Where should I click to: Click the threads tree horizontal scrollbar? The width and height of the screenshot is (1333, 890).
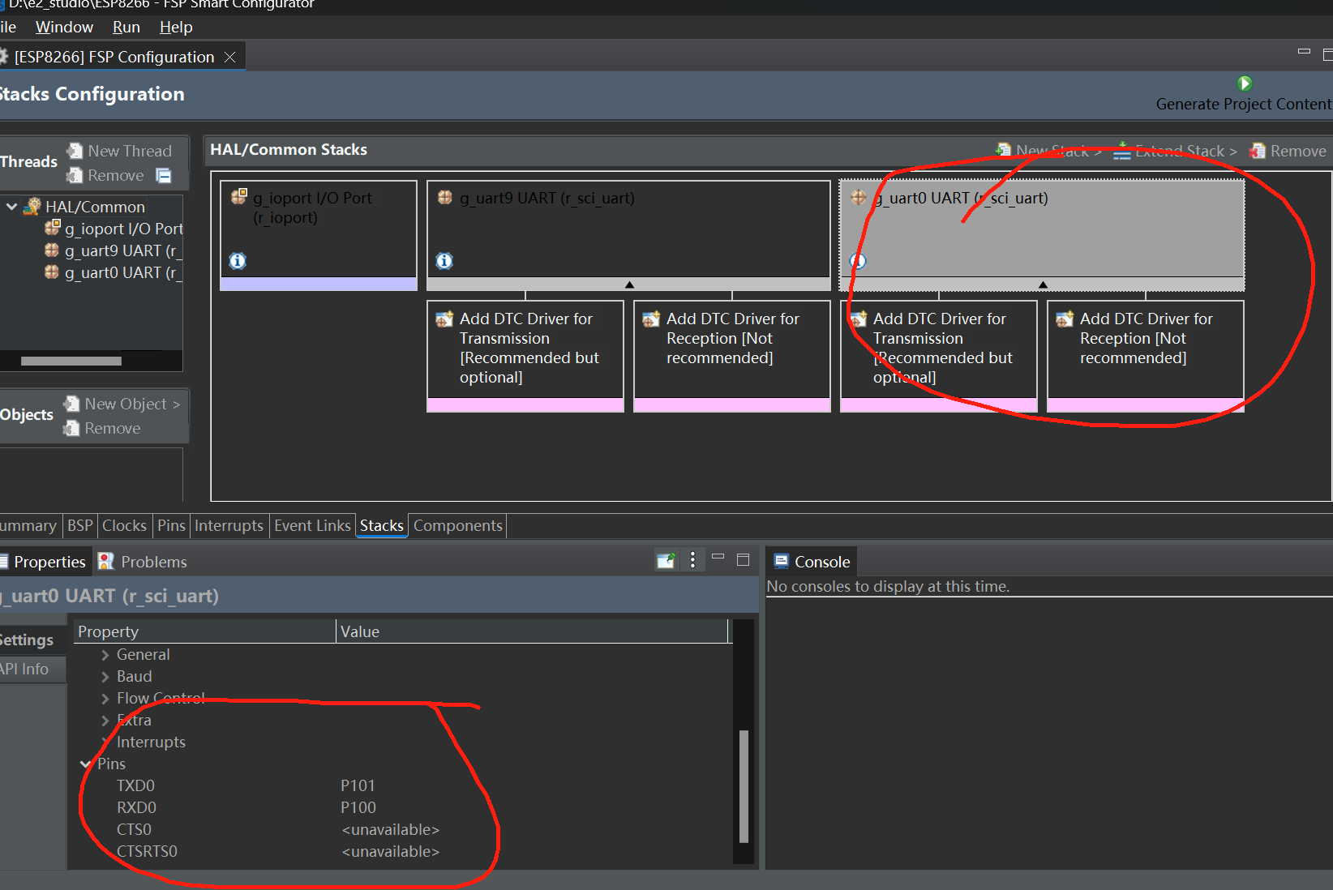71,361
